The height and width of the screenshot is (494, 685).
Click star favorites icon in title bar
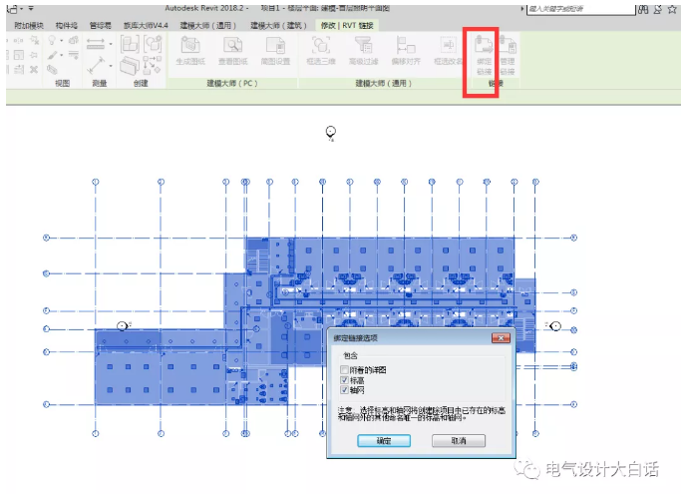coord(672,9)
